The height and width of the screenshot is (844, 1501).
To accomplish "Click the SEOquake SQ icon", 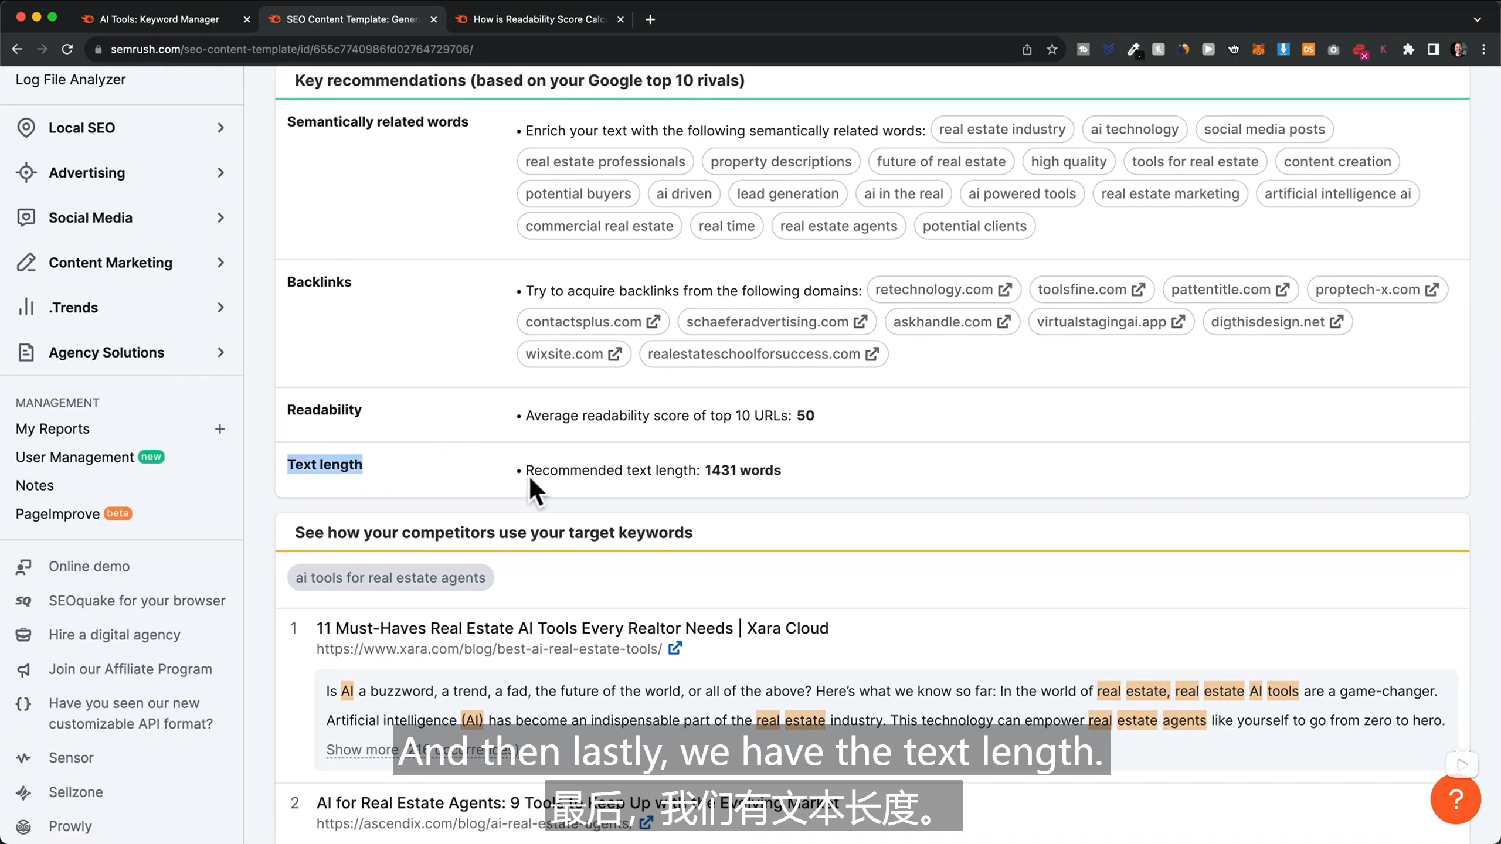I will 23,601.
